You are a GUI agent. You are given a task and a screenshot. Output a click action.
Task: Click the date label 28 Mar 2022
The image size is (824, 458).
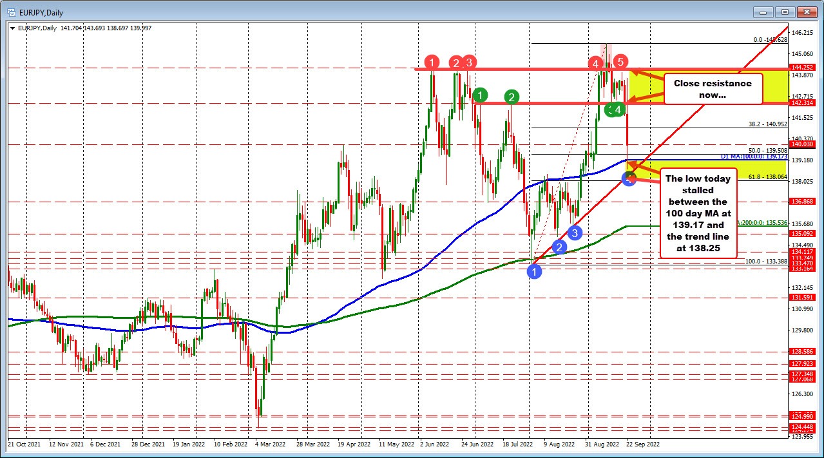tap(312, 444)
